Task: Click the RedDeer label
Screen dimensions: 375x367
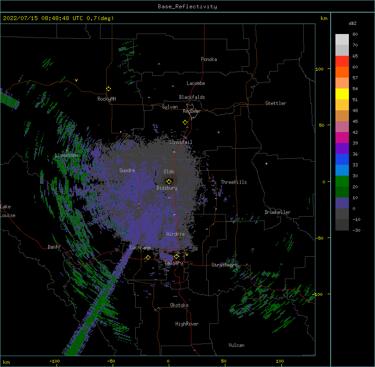Action: [x=191, y=111]
